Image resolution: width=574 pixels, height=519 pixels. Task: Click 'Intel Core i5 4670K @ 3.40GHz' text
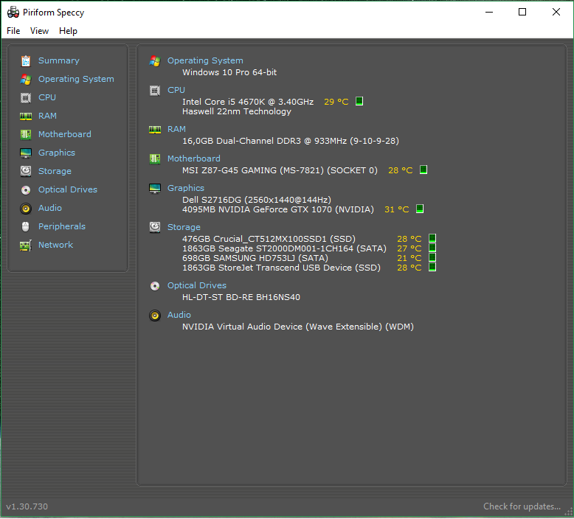tap(248, 102)
